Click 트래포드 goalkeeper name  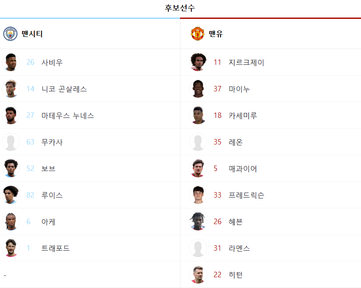(x=55, y=248)
